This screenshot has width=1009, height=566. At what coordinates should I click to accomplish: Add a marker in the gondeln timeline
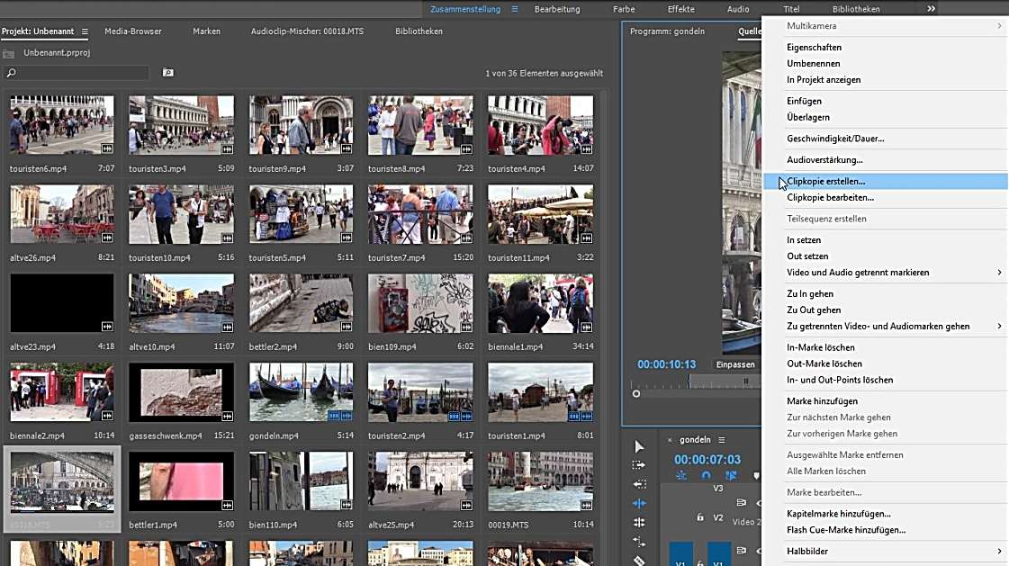[x=756, y=476]
